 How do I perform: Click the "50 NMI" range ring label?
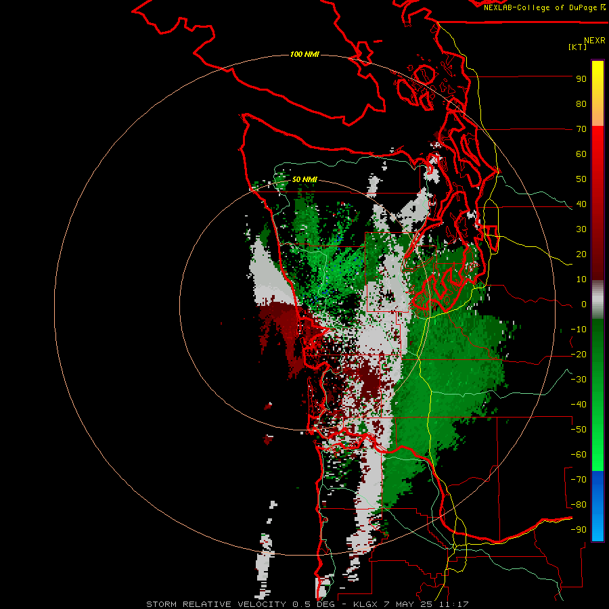point(304,179)
